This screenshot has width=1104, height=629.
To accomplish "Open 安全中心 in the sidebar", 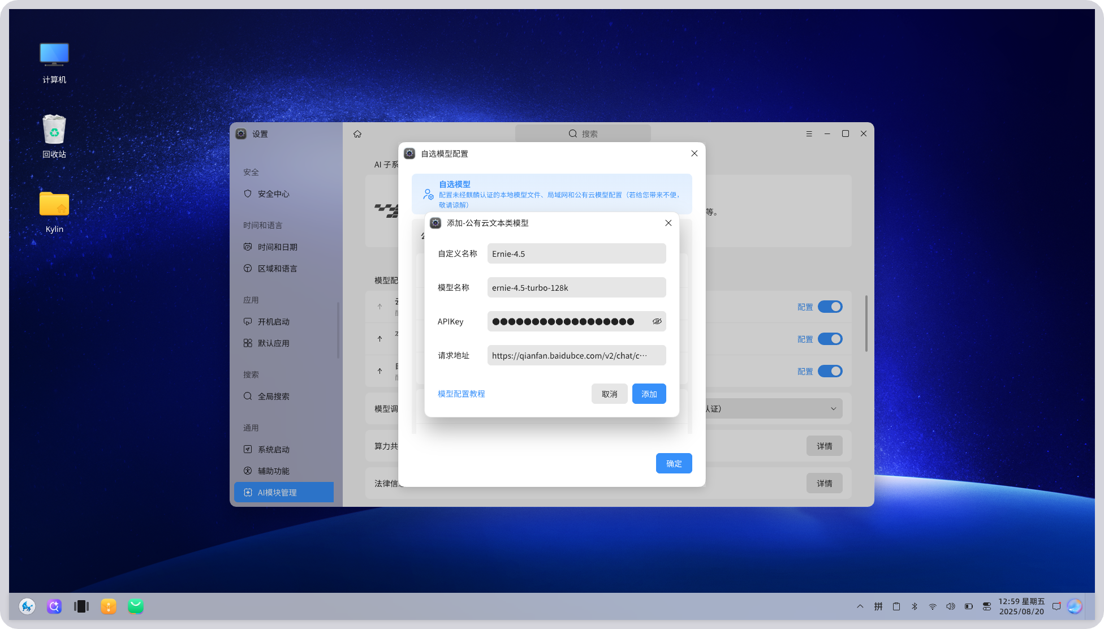I will (x=274, y=193).
